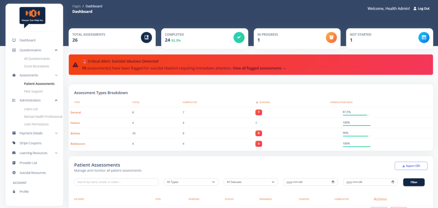Image resolution: width=438 pixels, height=208 pixels.
Task: Go to Users List under Administration
Action: [31, 109]
